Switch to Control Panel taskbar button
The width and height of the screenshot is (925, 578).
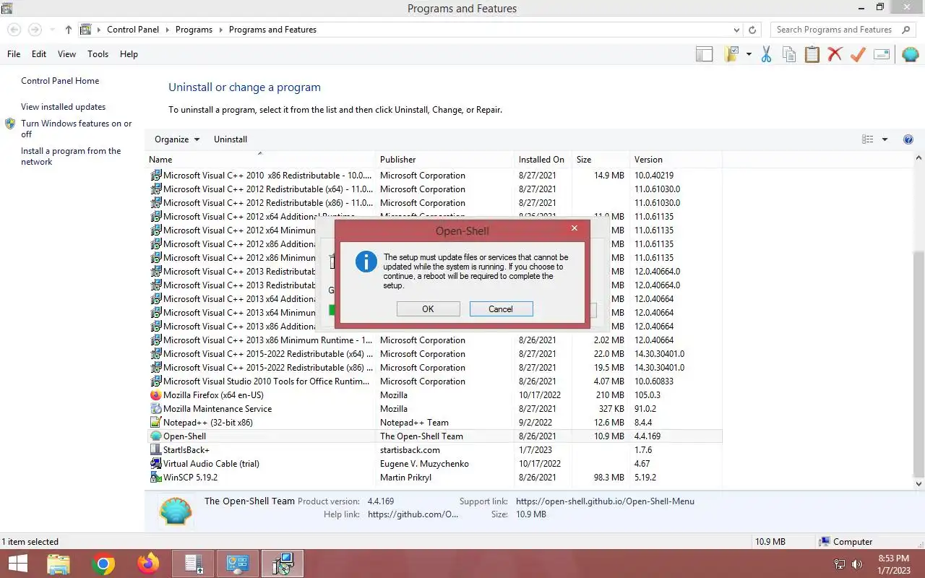point(238,564)
